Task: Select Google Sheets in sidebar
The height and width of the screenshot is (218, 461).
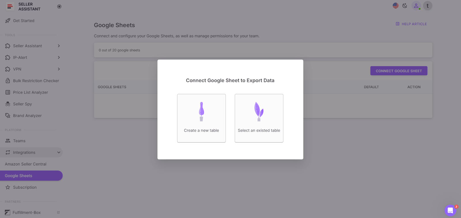Action: [x=31, y=176]
